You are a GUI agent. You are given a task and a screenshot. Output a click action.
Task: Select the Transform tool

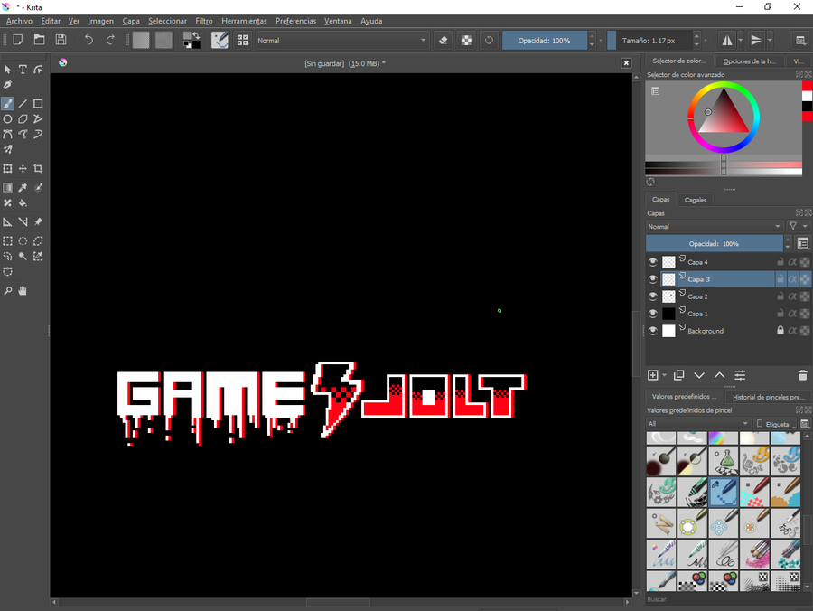click(8, 169)
